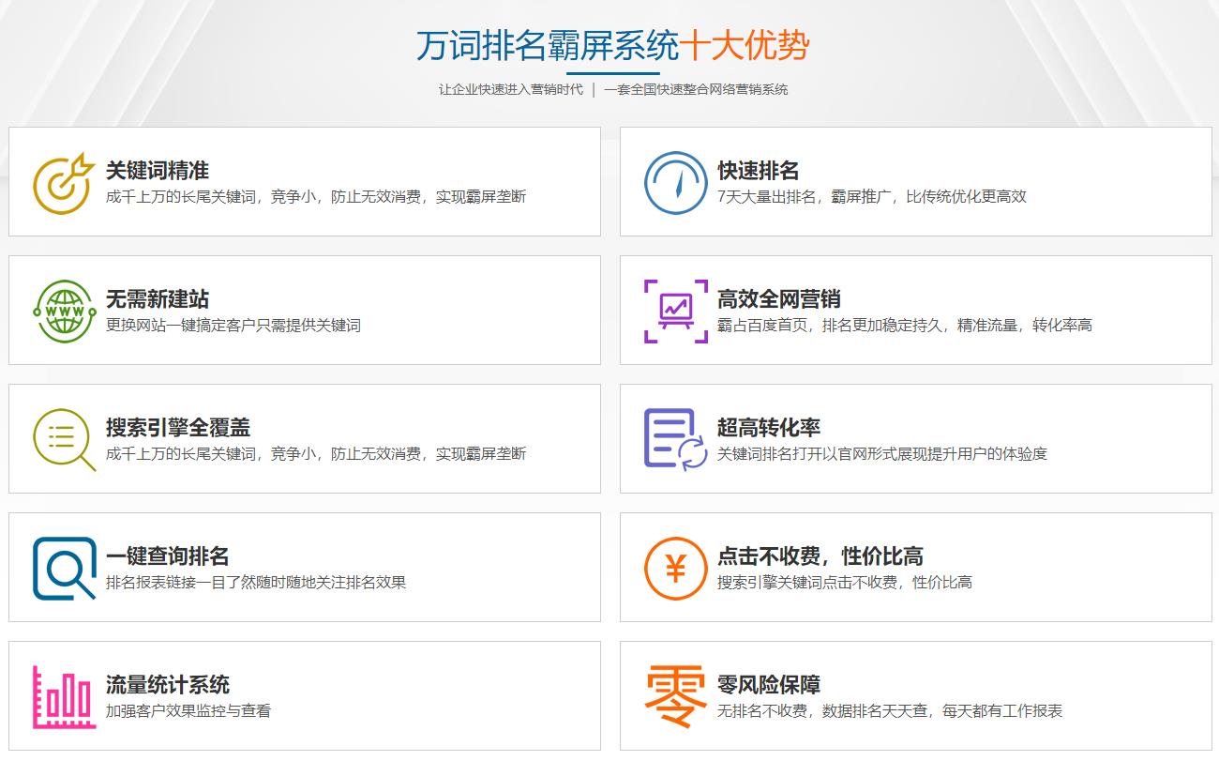Click the blue magnifier ranking query icon
Screen dimensions: 1219x761
(64, 568)
